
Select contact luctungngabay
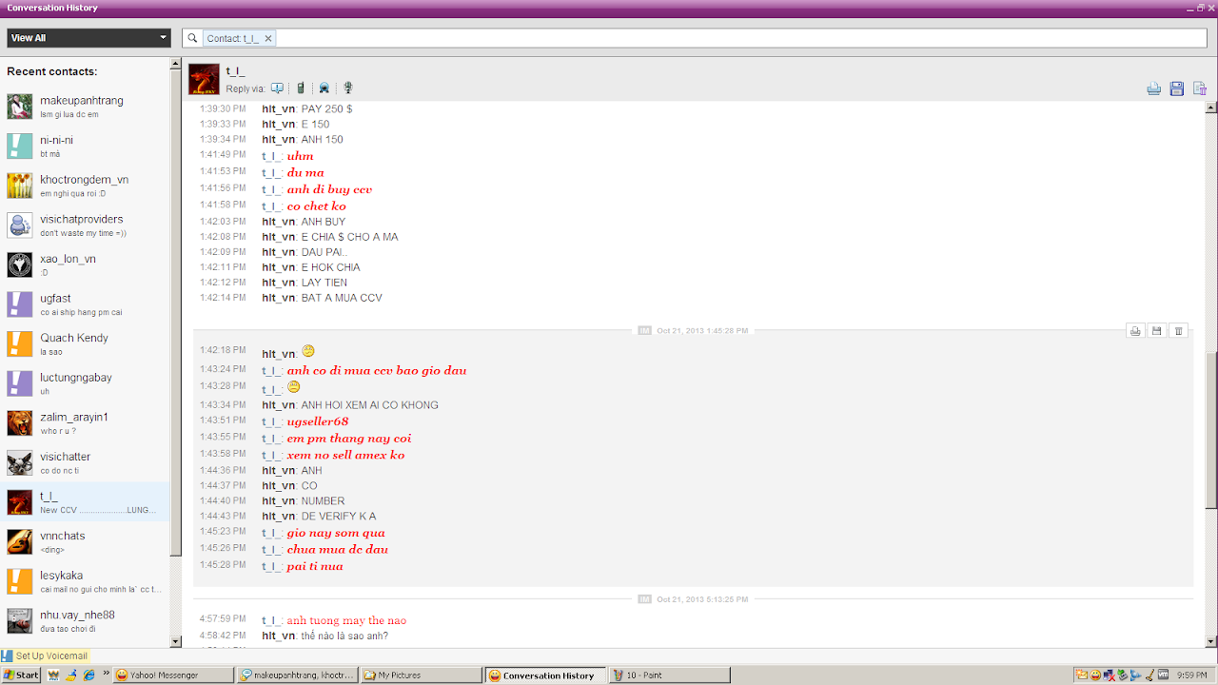(x=86, y=383)
